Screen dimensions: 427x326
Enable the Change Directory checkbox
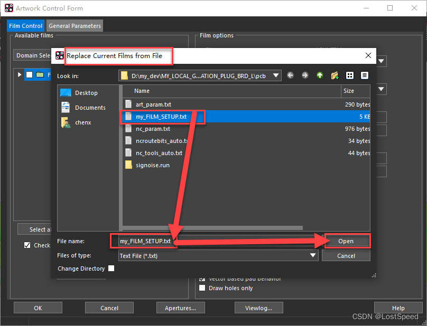pos(111,269)
